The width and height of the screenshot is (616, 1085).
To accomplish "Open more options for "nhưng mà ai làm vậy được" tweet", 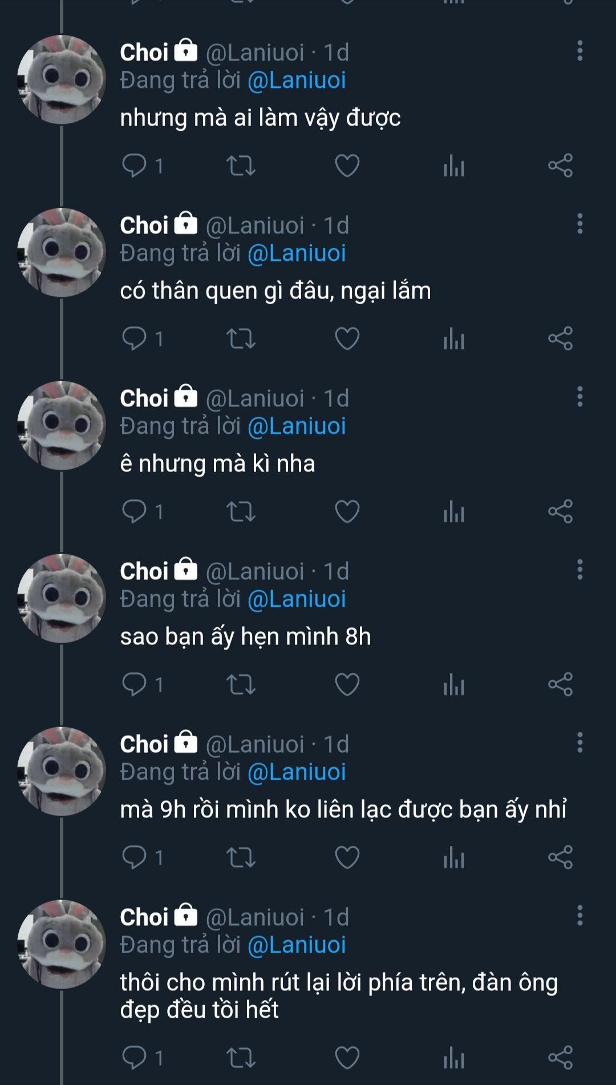I will click(579, 51).
